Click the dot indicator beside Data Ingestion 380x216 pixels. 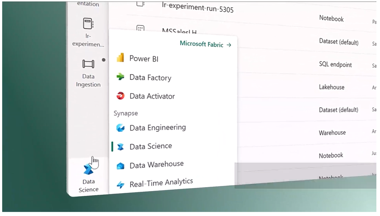103,60
